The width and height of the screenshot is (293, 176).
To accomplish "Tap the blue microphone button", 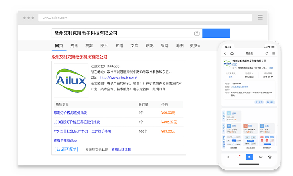I will (x=249, y=157).
